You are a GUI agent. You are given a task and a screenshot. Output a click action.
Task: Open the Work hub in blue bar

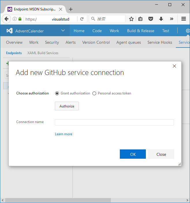tap(114, 31)
